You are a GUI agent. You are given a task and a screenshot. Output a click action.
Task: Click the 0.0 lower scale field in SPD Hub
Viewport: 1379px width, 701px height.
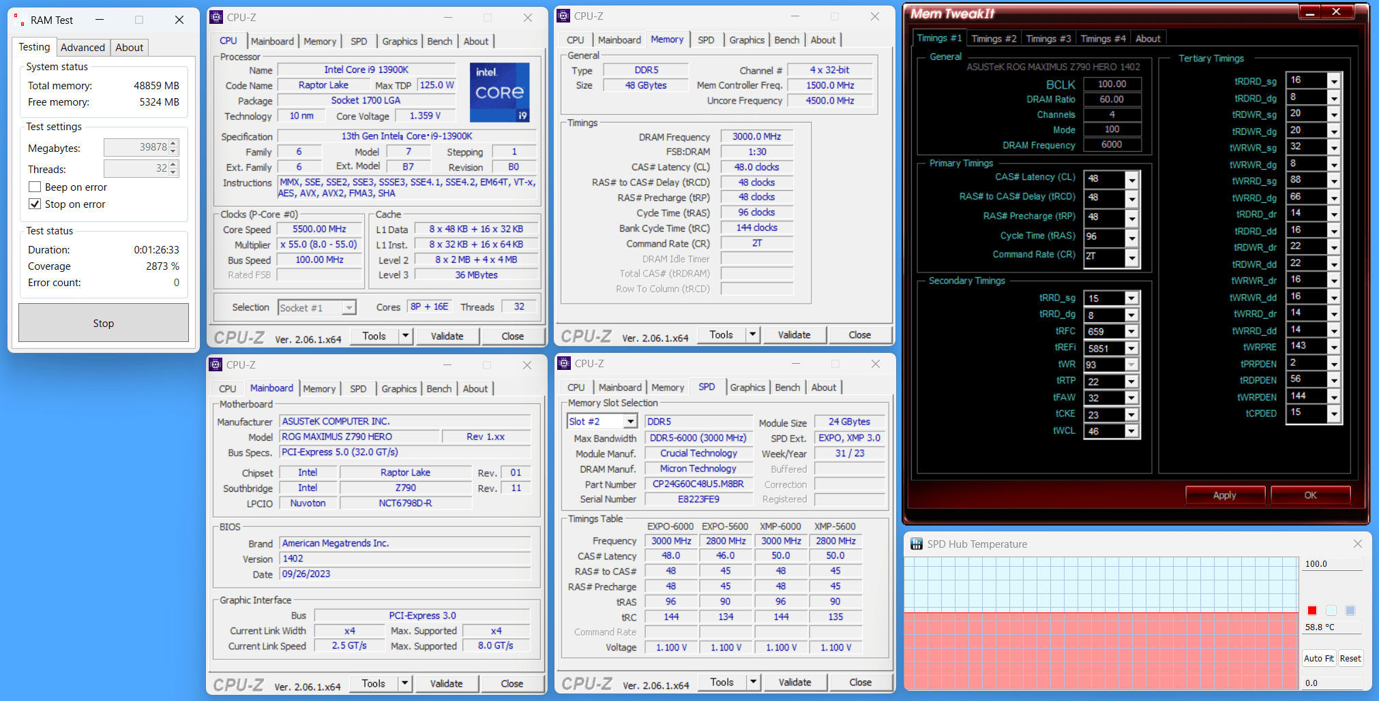1333,683
